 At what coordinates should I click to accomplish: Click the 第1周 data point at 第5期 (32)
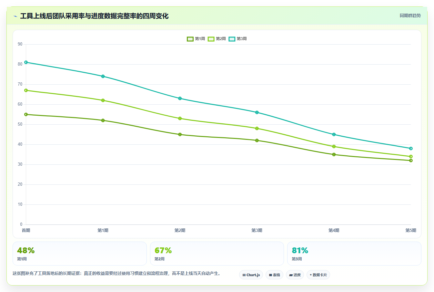click(x=411, y=161)
